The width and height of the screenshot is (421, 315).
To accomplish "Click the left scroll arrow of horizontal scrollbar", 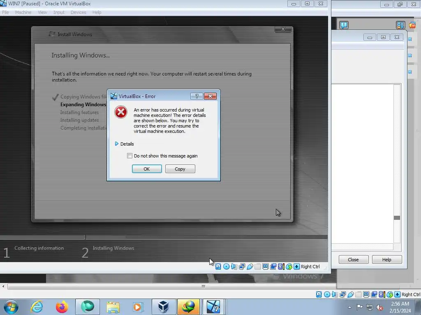I will [3, 286].
